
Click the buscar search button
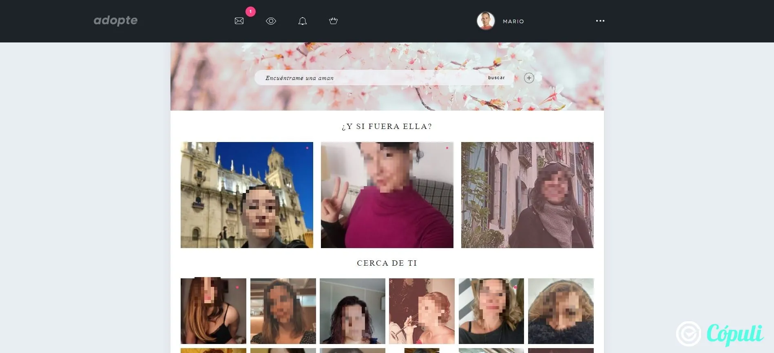pos(496,78)
